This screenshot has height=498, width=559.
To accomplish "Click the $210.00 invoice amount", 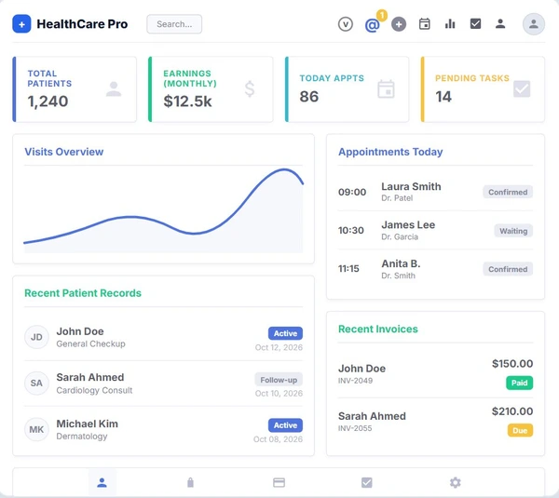I will (512, 411).
